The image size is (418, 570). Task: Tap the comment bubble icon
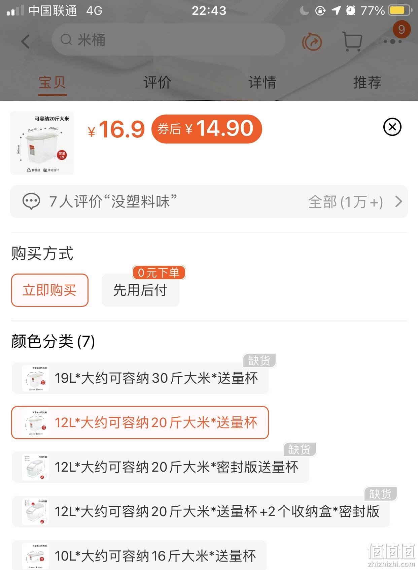[x=31, y=202]
